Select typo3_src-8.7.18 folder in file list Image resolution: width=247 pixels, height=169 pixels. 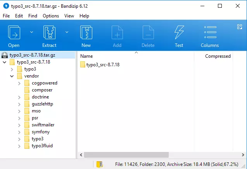pyautogui.click(x=102, y=65)
